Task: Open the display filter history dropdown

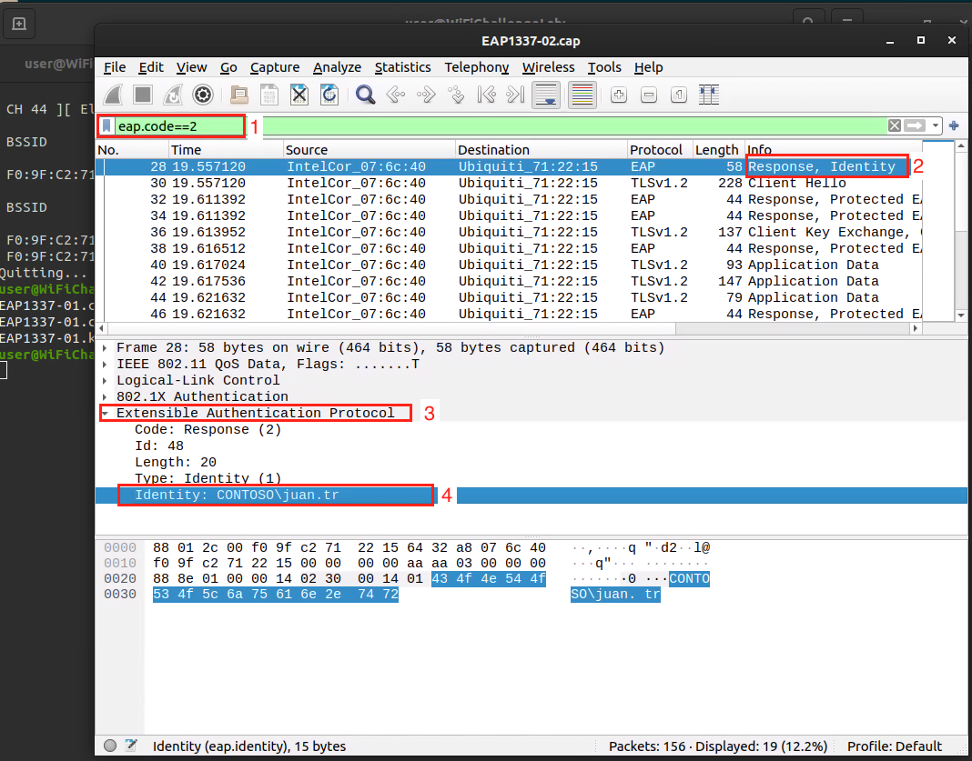Action: point(936,125)
